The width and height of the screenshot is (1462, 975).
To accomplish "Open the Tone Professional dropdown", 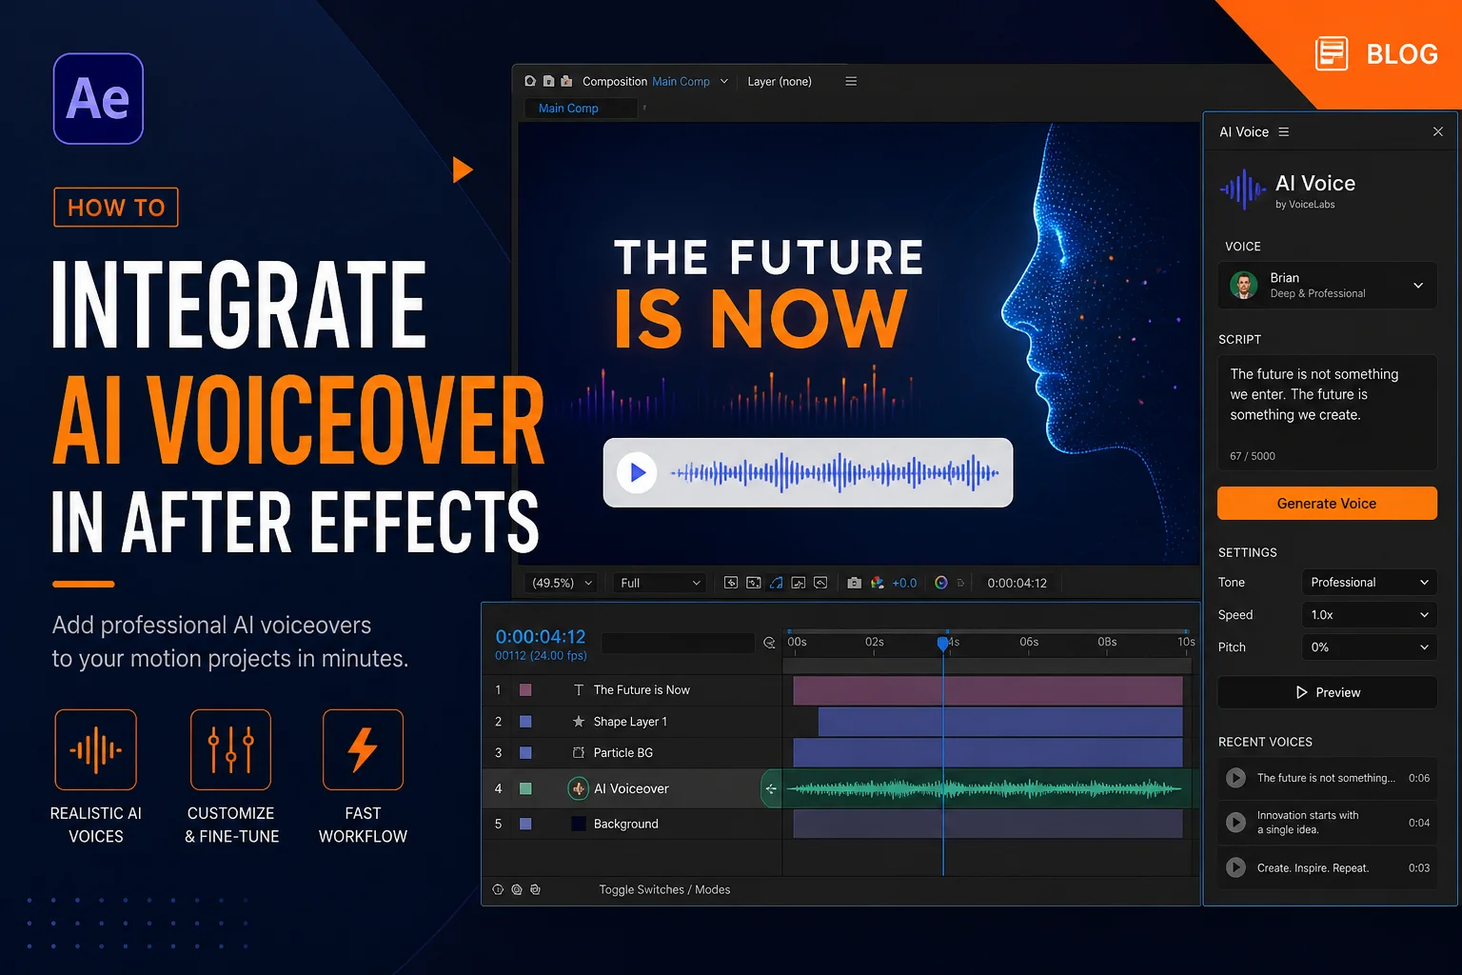I will [1369, 582].
